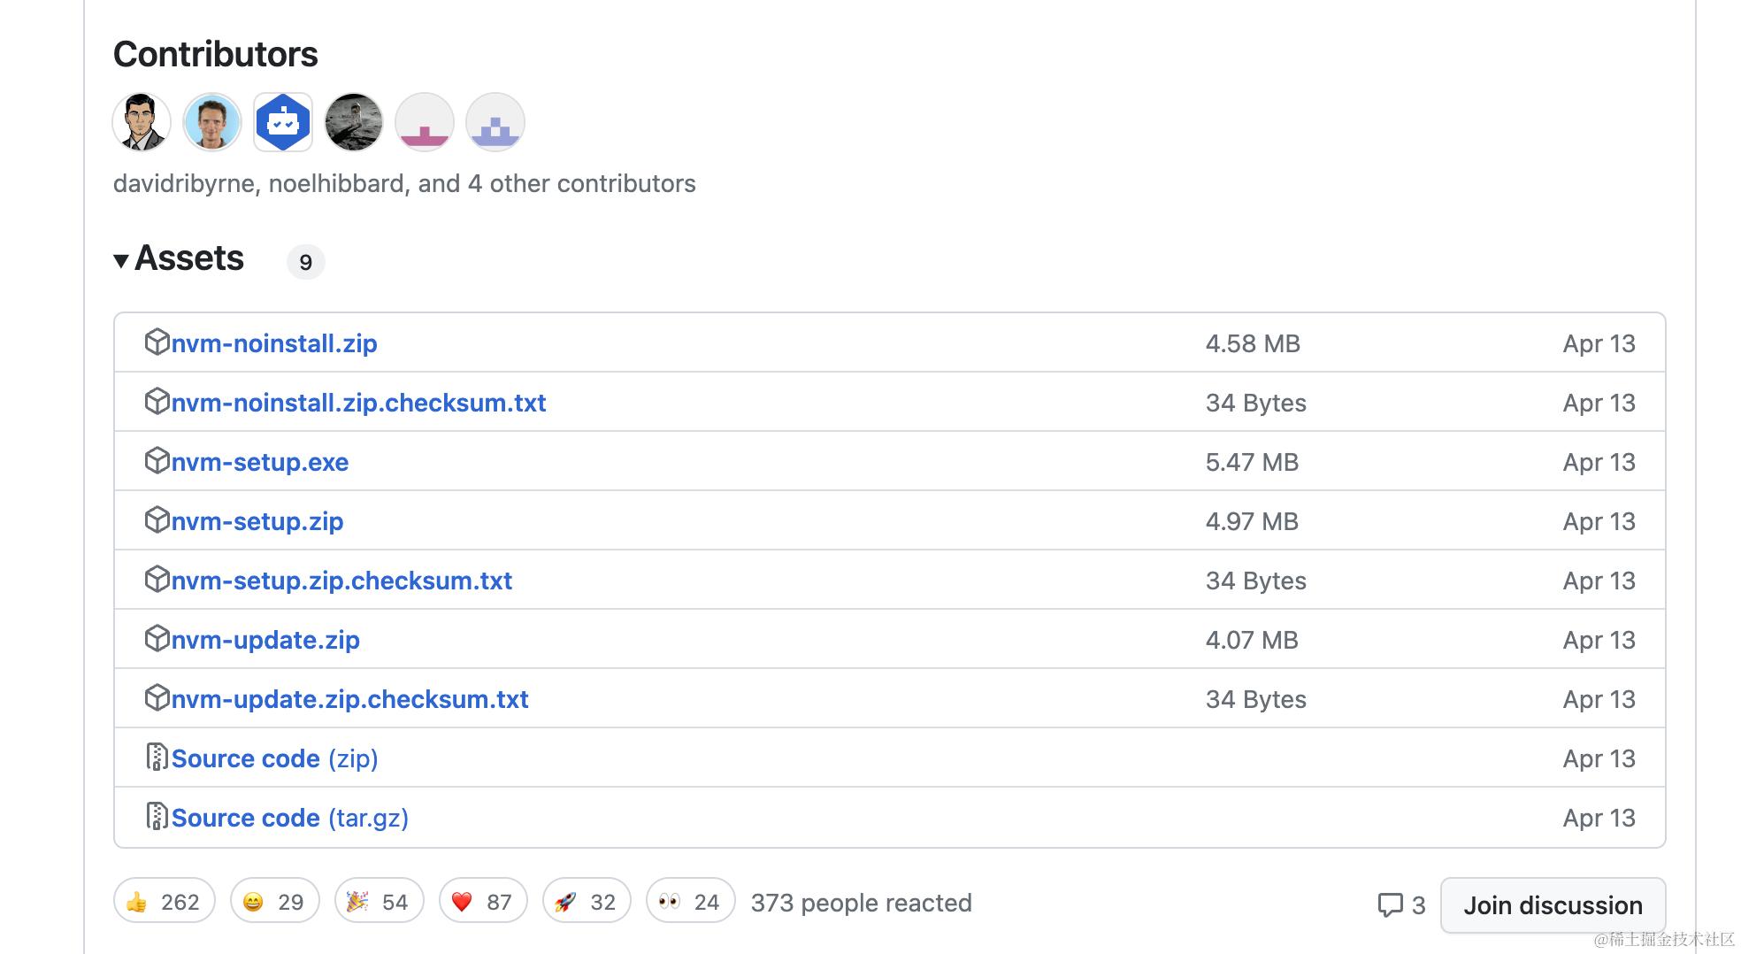Toggle rocket reaction with 32
This screenshot has width=1741, height=954.
(x=587, y=901)
